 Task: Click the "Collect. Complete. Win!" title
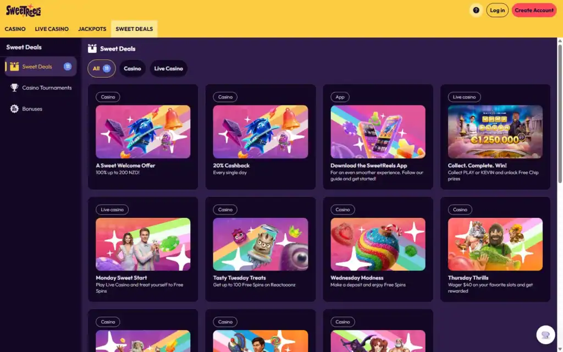[477, 166]
